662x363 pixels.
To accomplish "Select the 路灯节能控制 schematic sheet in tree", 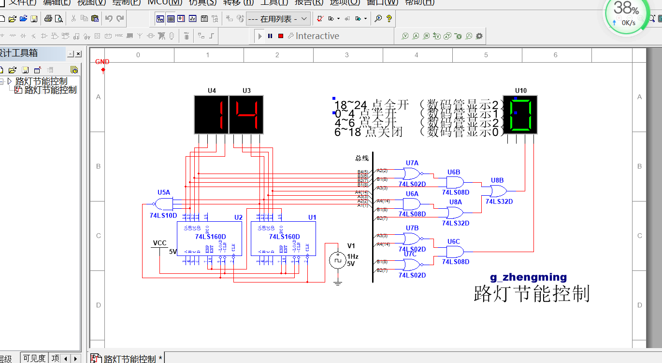I will click(x=50, y=90).
